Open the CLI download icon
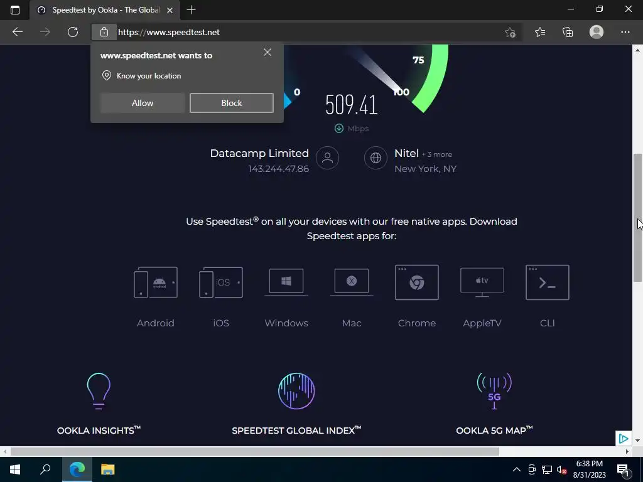 pos(548,282)
